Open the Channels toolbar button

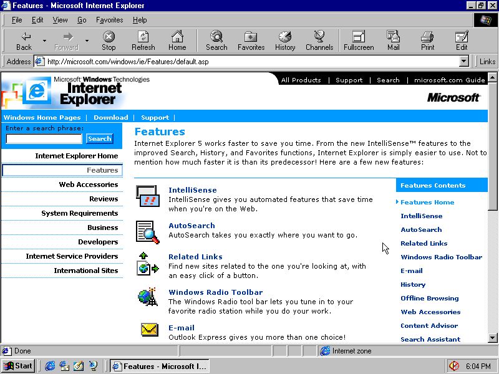point(319,41)
